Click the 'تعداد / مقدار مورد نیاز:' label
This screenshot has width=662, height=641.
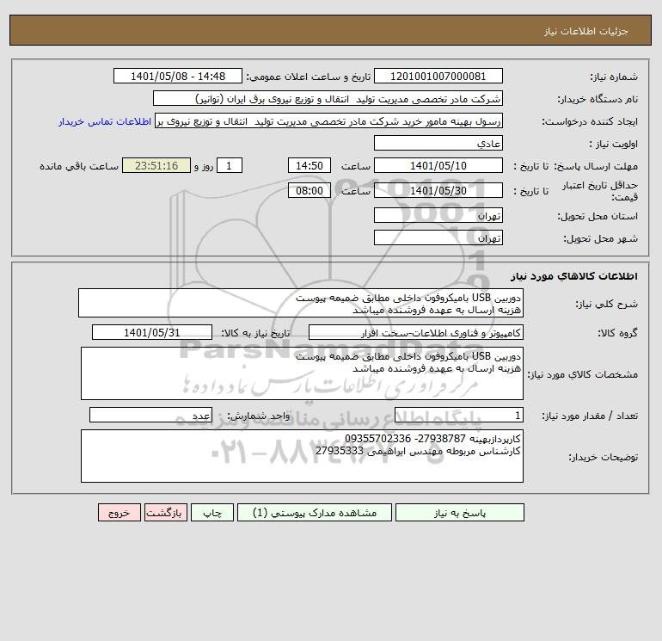pos(590,416)
